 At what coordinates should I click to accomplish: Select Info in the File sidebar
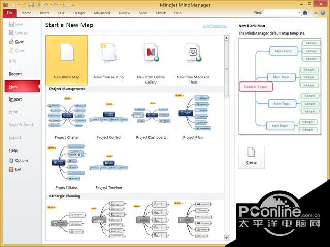(x=12, y=61)
